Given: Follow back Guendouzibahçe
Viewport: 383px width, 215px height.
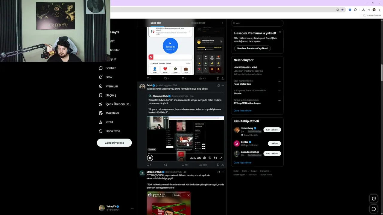Looking at the screenshot, I should point(272,153).
